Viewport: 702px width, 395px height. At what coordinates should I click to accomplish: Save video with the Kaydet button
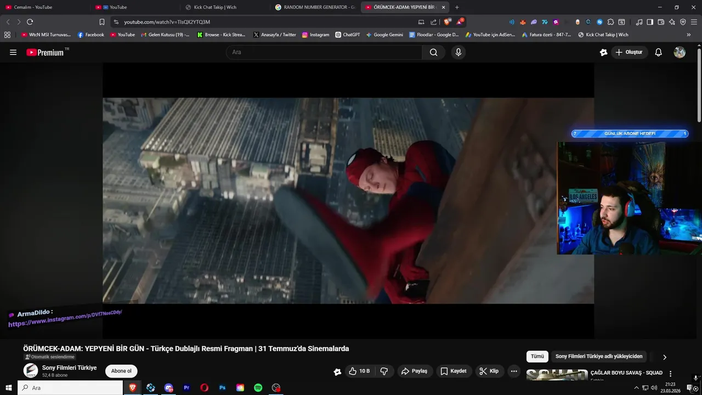[x=454, y=371]
